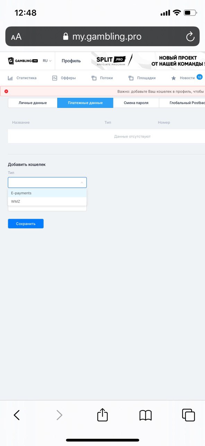Open the SPLIT.PRO affiliate banner
Screen dimensions: 205x446
(148, 61)
